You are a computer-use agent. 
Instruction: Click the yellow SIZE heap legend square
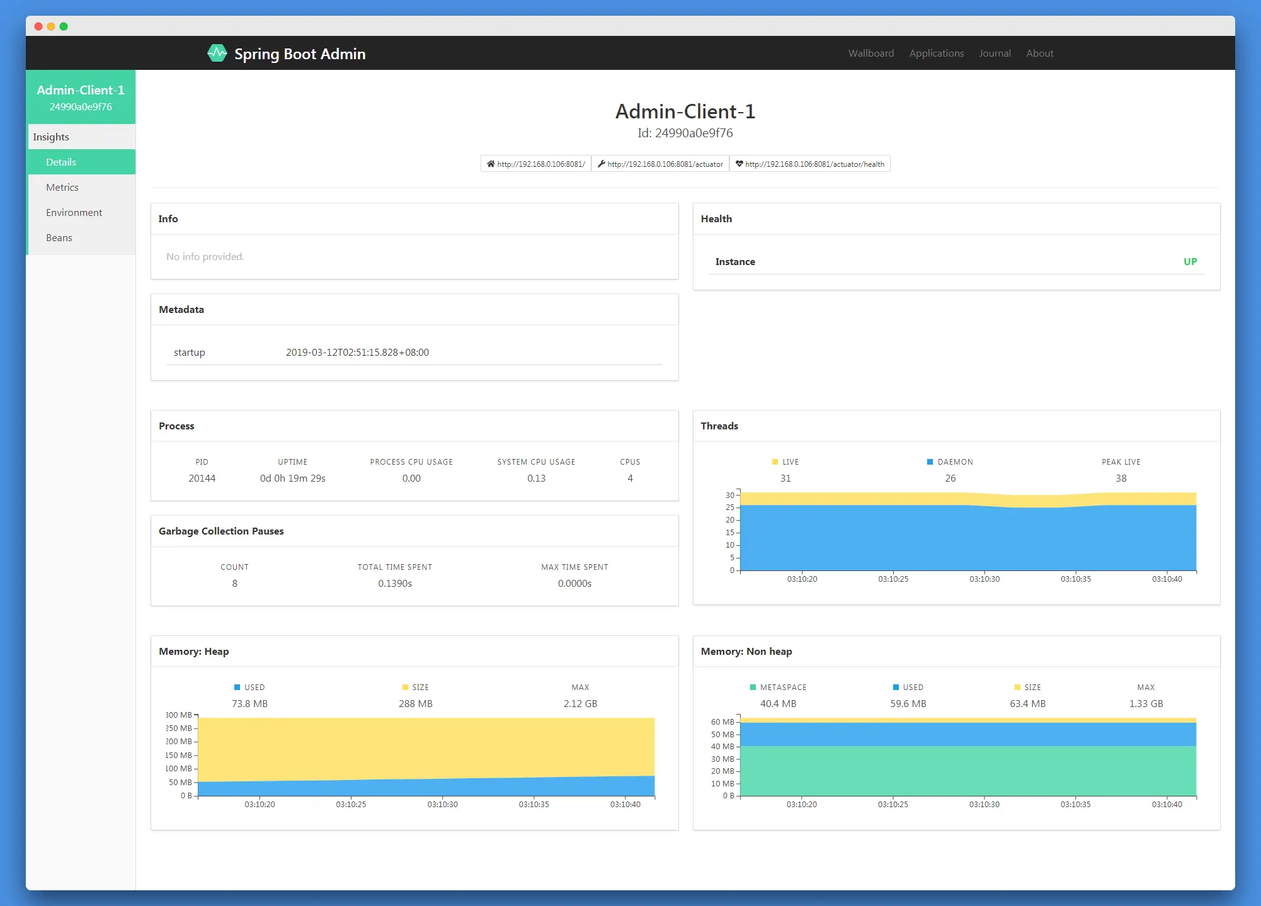(405, 688)
